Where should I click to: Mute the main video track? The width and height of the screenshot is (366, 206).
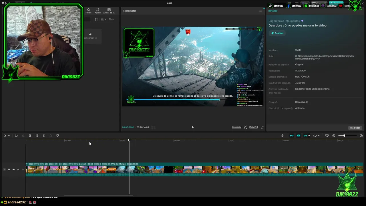point(18,169)
